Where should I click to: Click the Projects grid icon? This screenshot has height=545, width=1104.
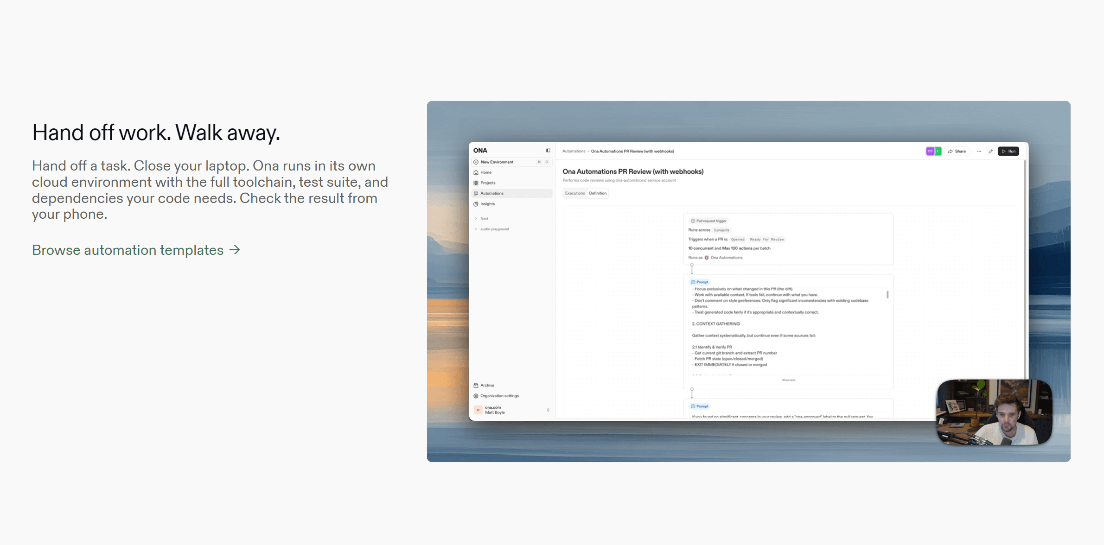coord(476,183)
